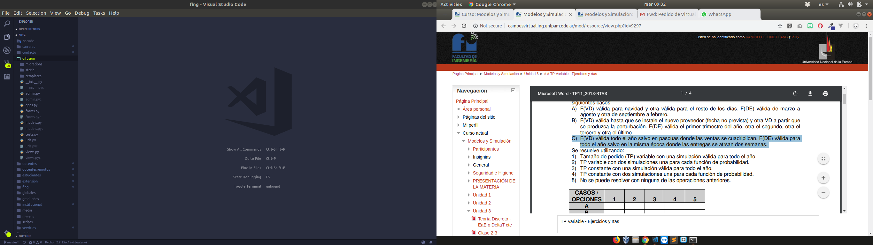
Task: Click the camera screenshot extension icon
Action: (x=800, y=26)
